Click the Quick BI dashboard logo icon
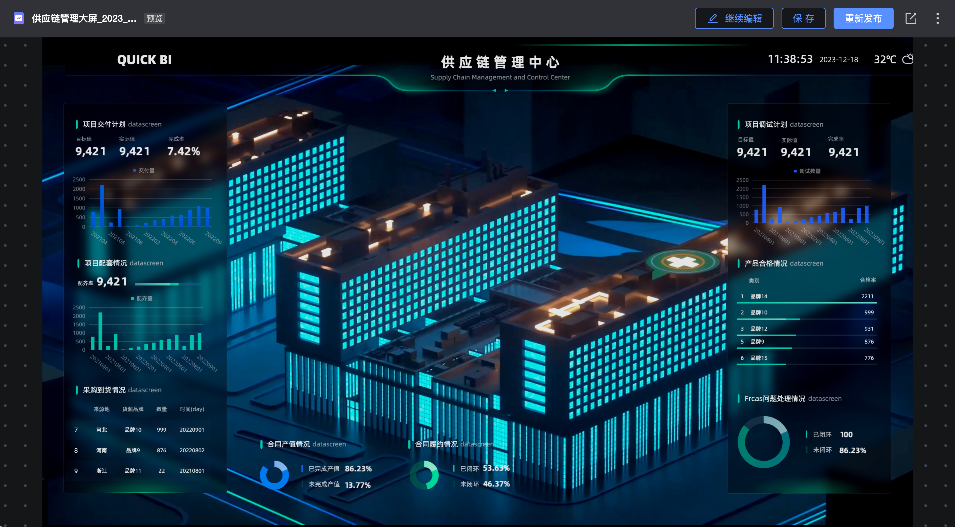The image size is (955, 527). pyautogui.click(x=19, y=18)
